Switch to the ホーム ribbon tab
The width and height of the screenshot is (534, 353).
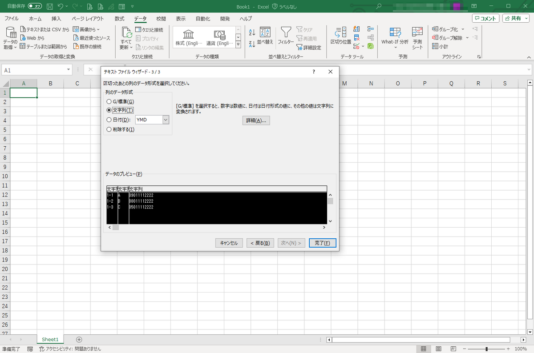coord(35,18)
